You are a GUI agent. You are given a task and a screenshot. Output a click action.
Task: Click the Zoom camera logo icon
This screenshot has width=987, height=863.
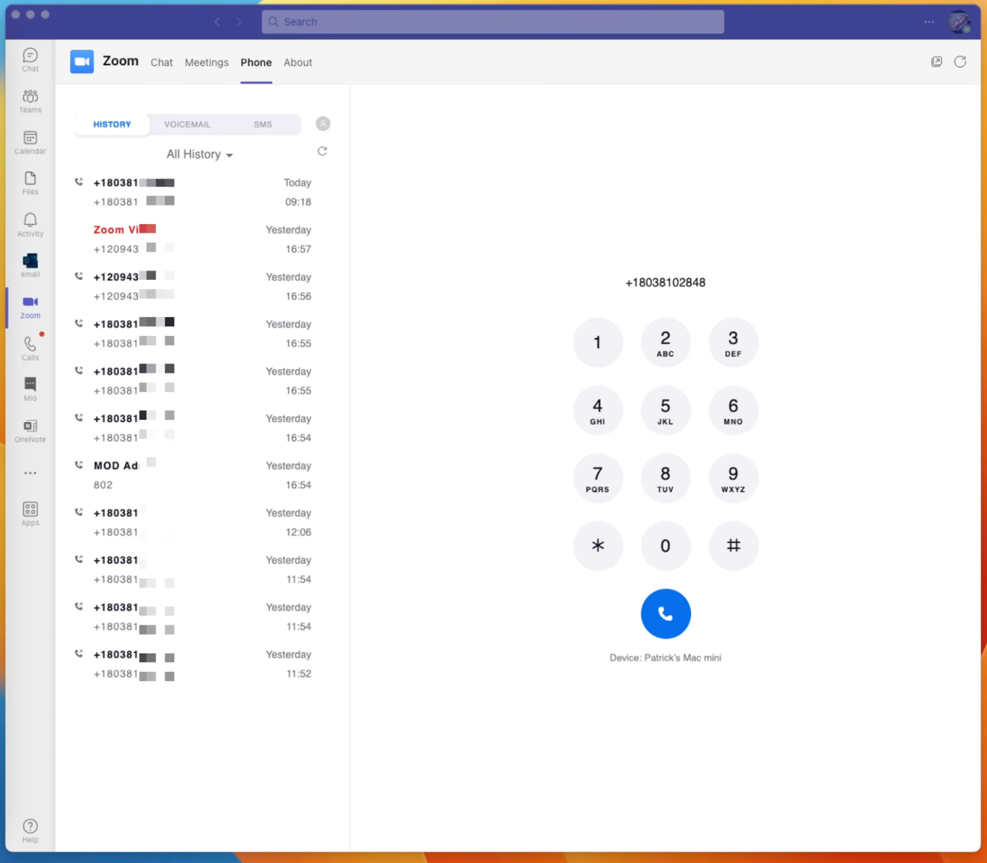pyautogui.click(x=82, y=62)
